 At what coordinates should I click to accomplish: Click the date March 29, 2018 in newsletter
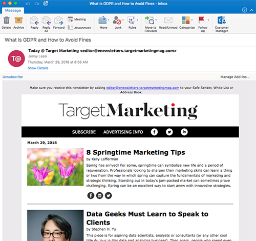42,143
